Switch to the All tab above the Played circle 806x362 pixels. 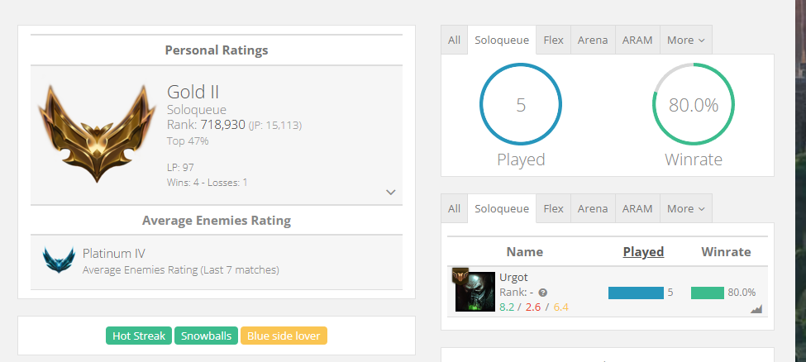(x=454, y=40)
